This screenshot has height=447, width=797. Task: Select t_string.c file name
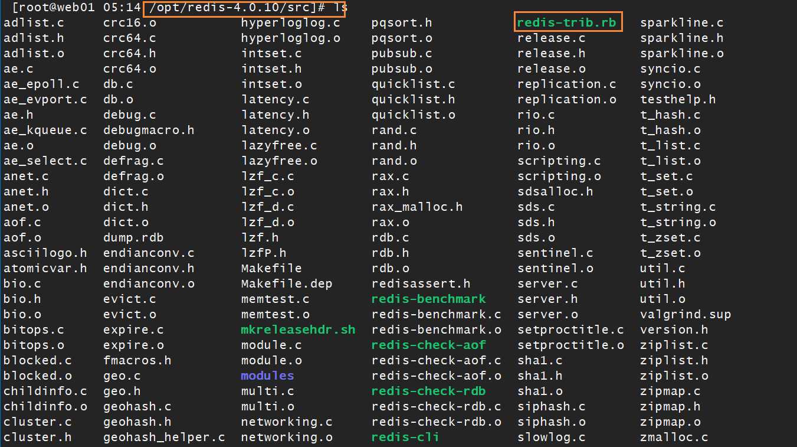click(x=678, y=207)
